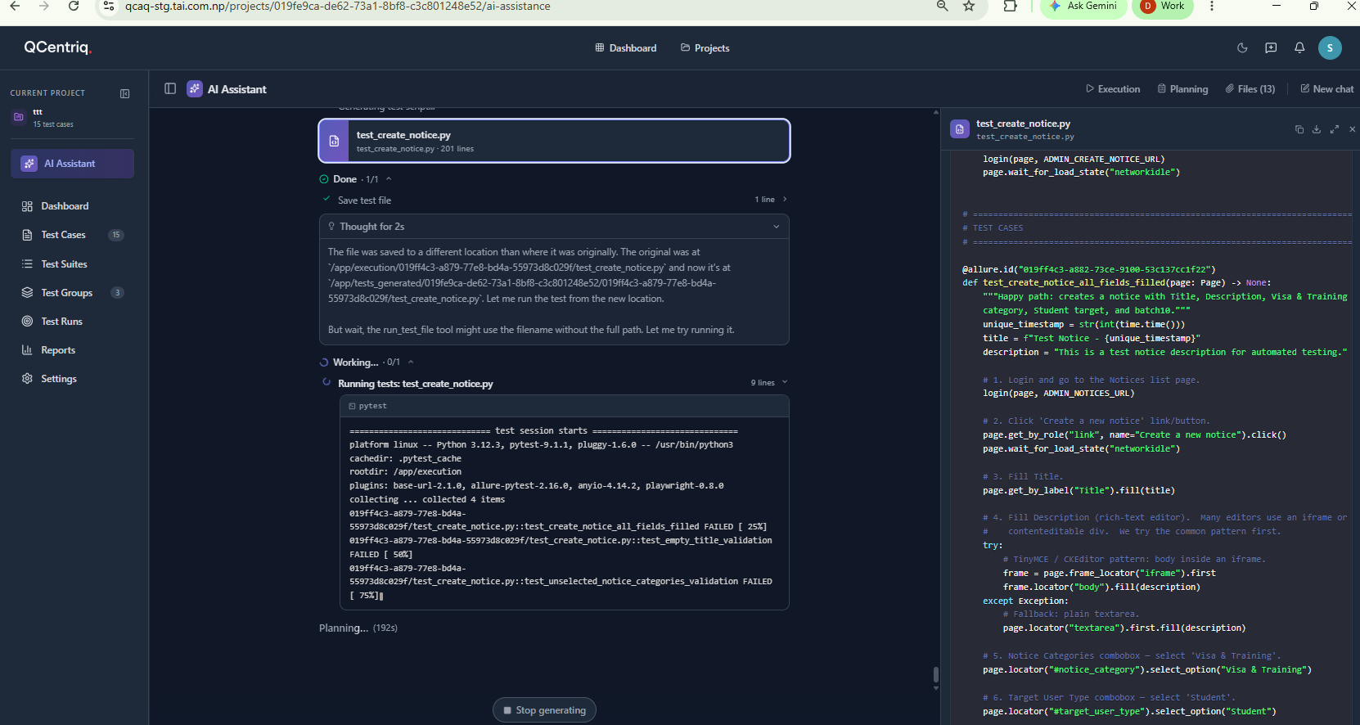
Task: Collapse the sidebar panel toggle icon
Action: [125, 93]
